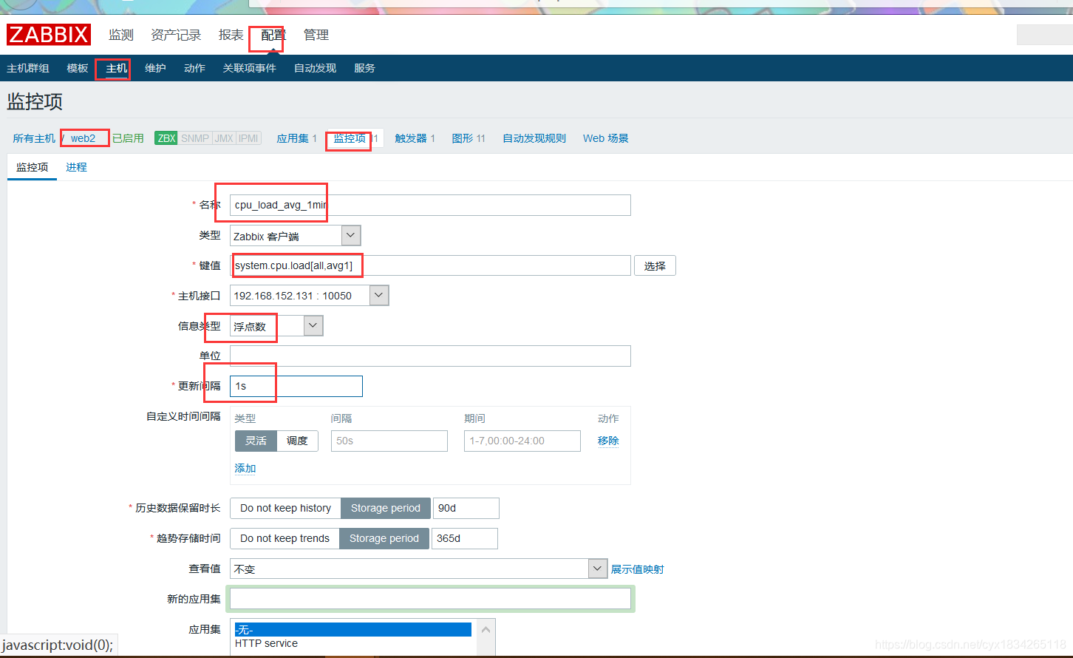Focus the 新的应用集 input field

coord(430,599)
